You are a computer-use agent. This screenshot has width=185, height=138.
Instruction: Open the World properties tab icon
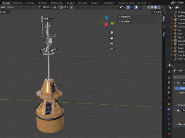click(x=169, y=98)
